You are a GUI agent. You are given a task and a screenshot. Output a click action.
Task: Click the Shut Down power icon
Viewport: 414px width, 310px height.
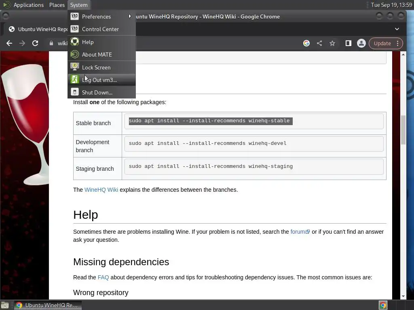pos(75,92)
